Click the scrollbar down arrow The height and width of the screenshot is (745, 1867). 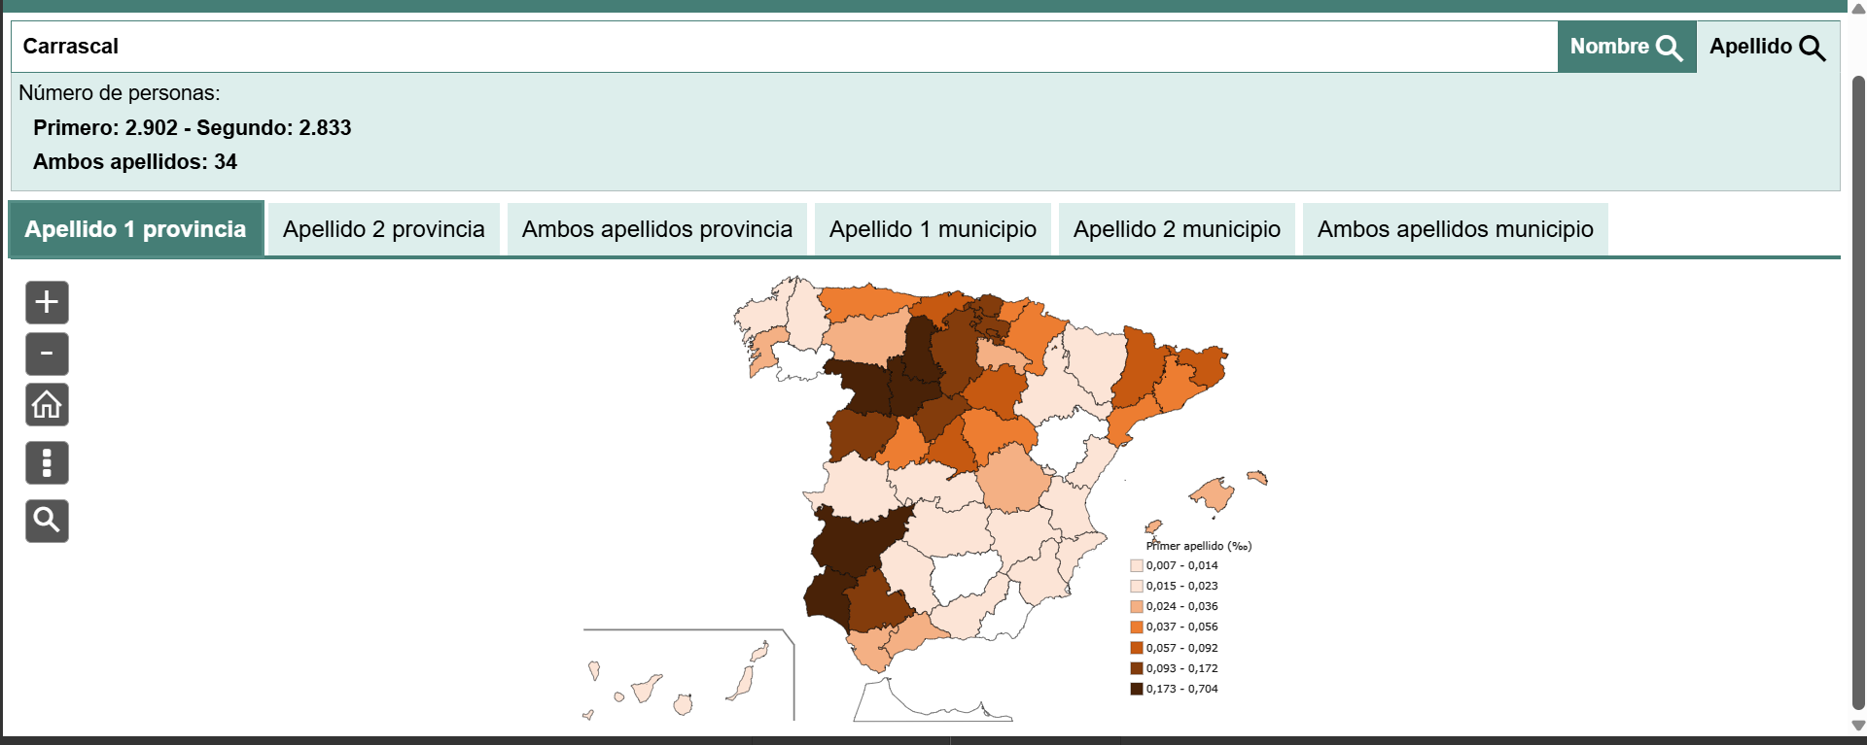(1858, 726)
